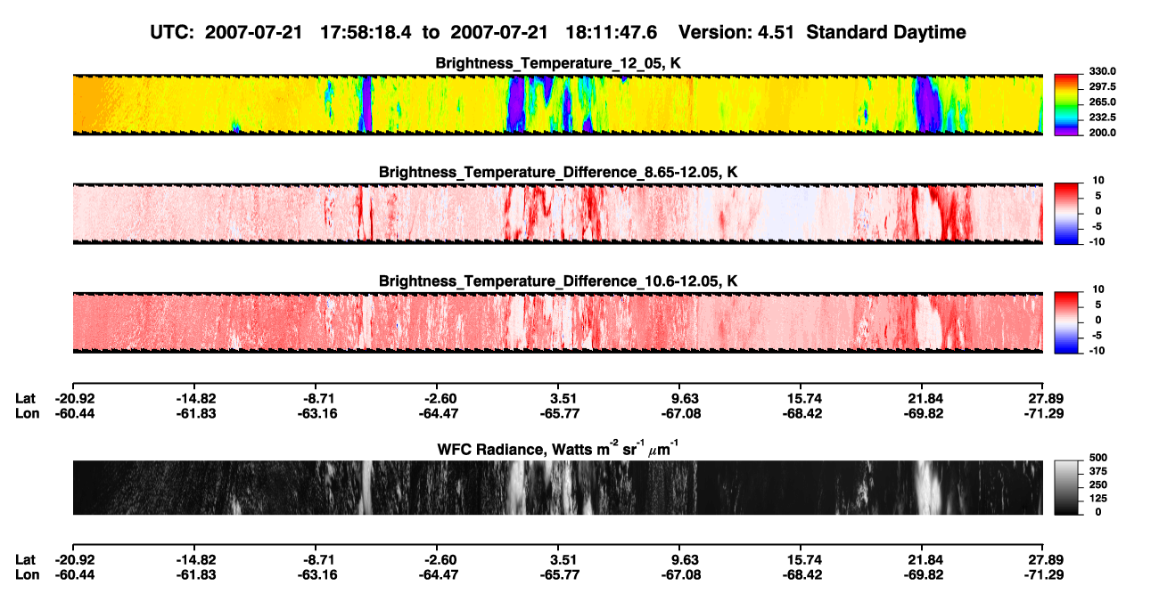This screenshot has width=1159, height=594.
Task: Click the Lon label below the 10.6-12.05 panel
Action: coord(27,413)
